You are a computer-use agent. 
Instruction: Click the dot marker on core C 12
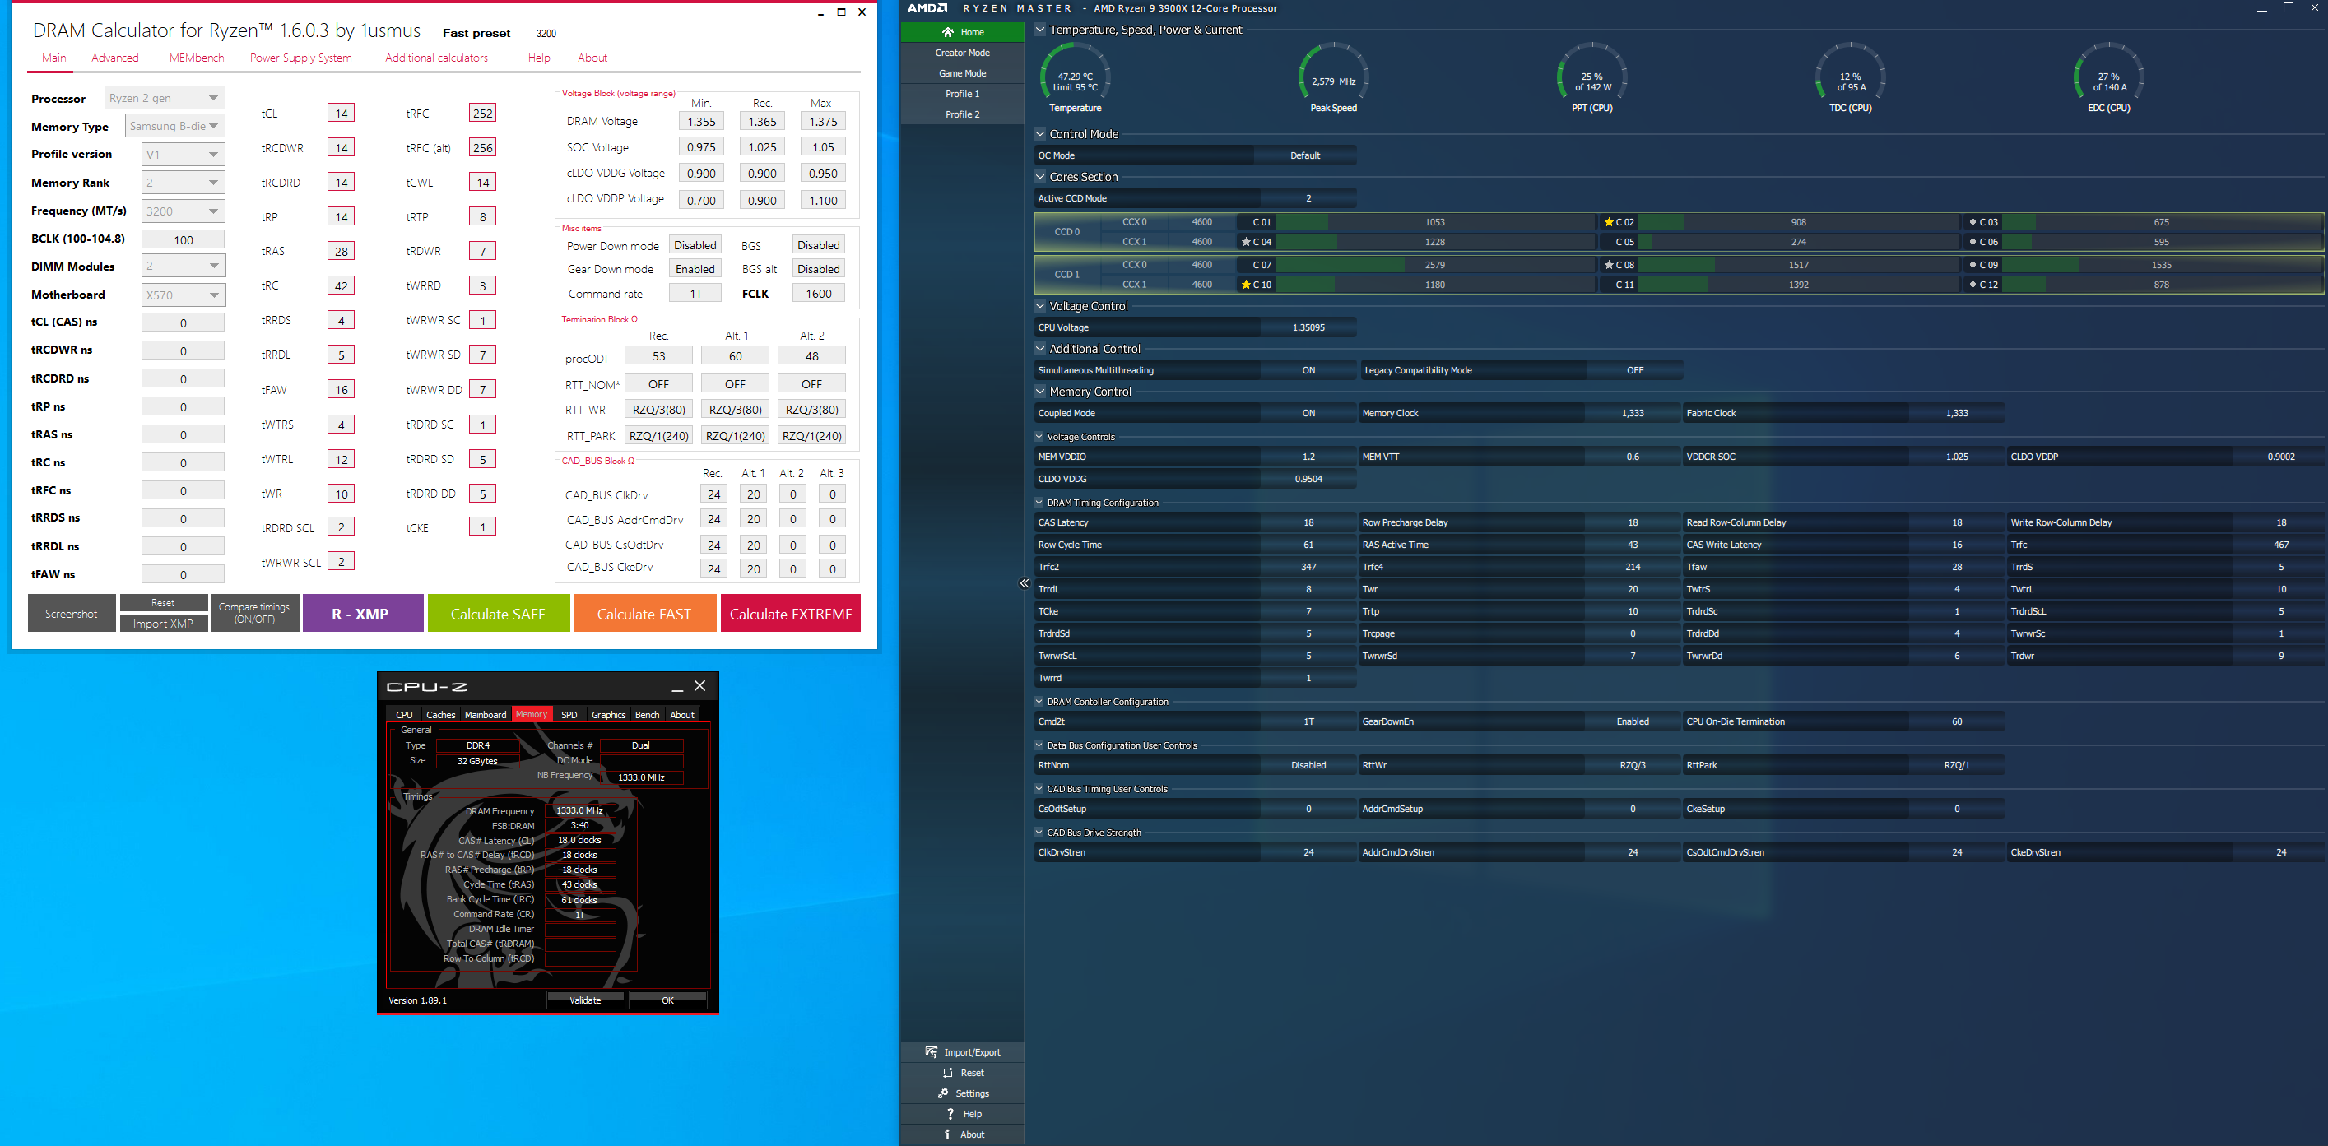1972,285
